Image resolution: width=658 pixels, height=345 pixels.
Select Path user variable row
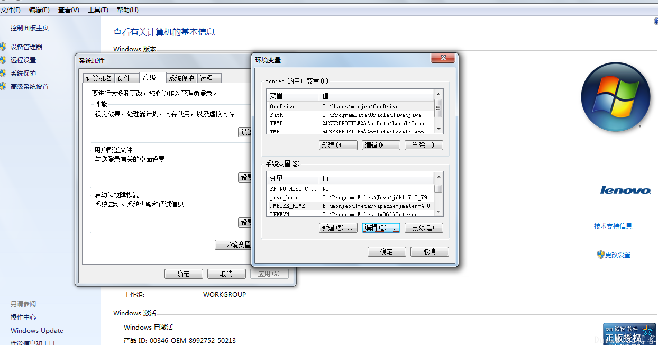351,115
